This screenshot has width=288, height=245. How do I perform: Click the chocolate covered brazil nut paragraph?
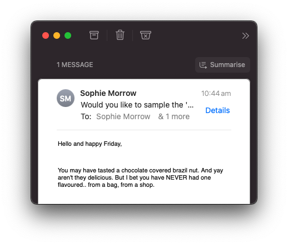(140, 177)
